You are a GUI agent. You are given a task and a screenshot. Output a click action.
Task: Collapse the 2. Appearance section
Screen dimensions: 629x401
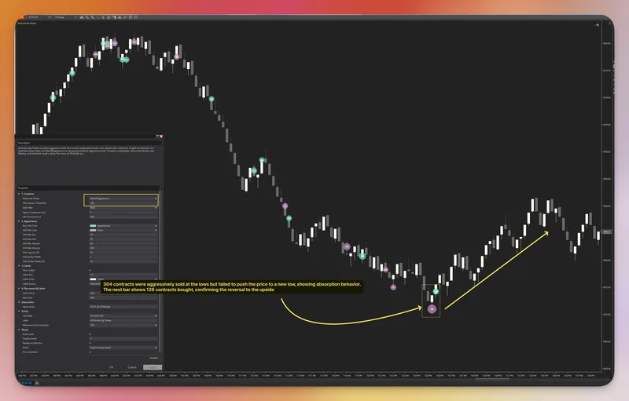(19, 221)
